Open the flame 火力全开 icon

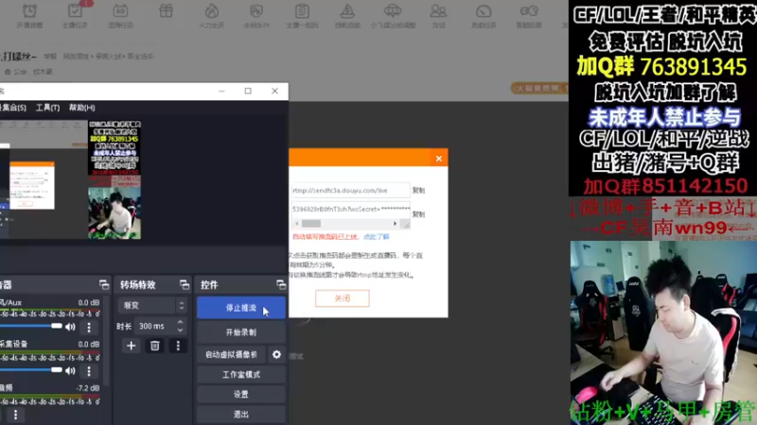(211, 15)
